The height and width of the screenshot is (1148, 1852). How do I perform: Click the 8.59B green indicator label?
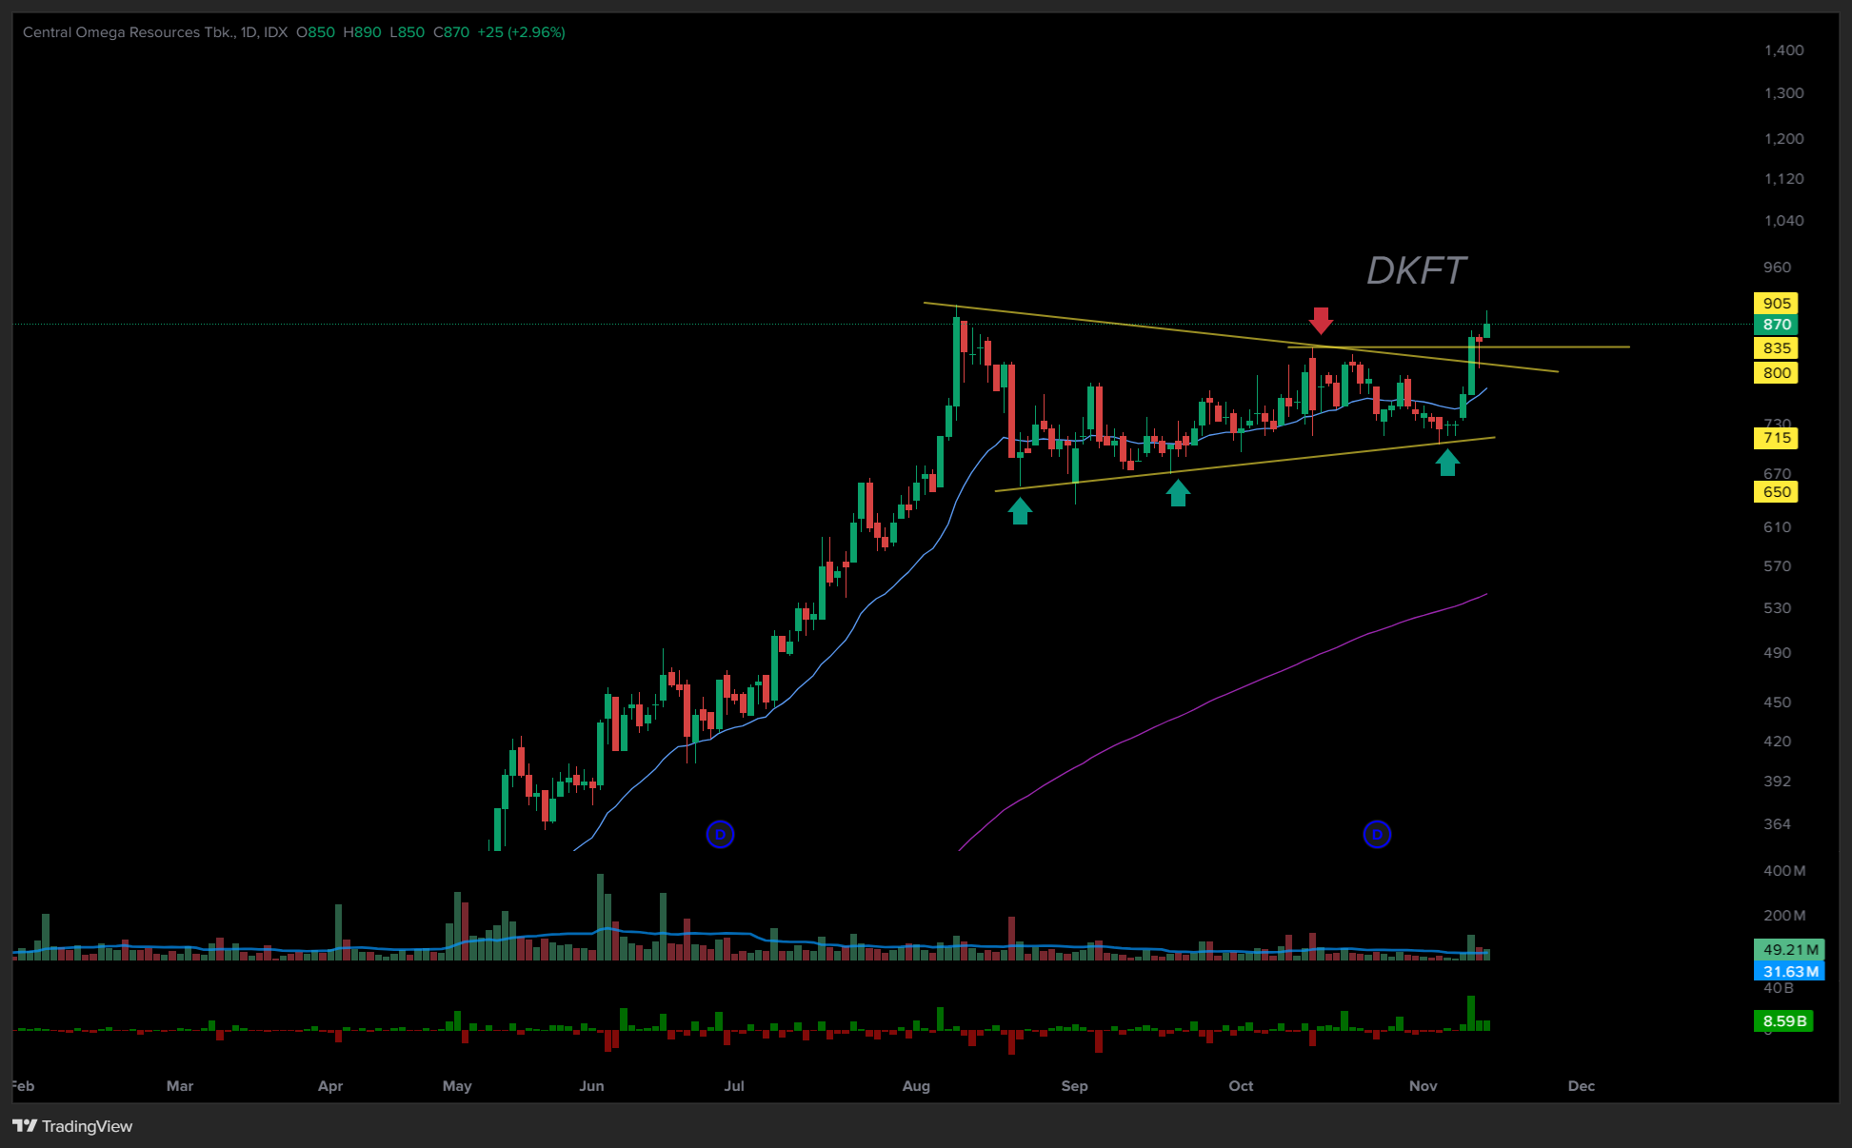point(1783,1021)
